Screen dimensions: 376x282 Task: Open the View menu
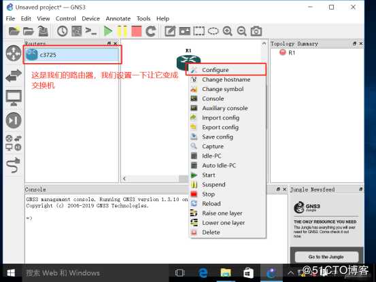pyautogui.click(x=44, y=18)
